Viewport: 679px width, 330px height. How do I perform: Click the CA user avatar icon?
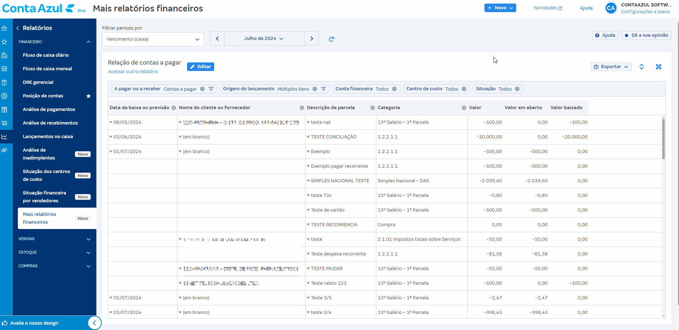point(611,8)
